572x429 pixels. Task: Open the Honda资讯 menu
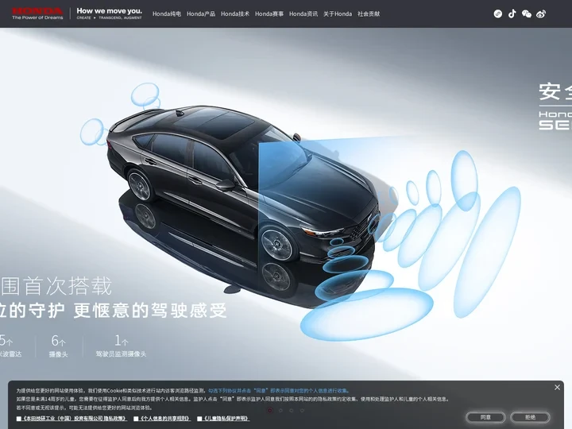tap(303, 14)
